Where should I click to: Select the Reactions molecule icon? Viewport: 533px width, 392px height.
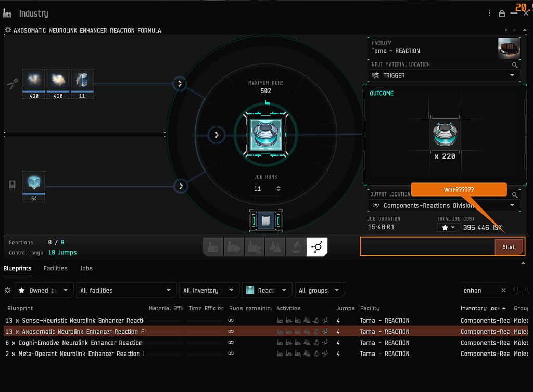click(x=316, y=247)
